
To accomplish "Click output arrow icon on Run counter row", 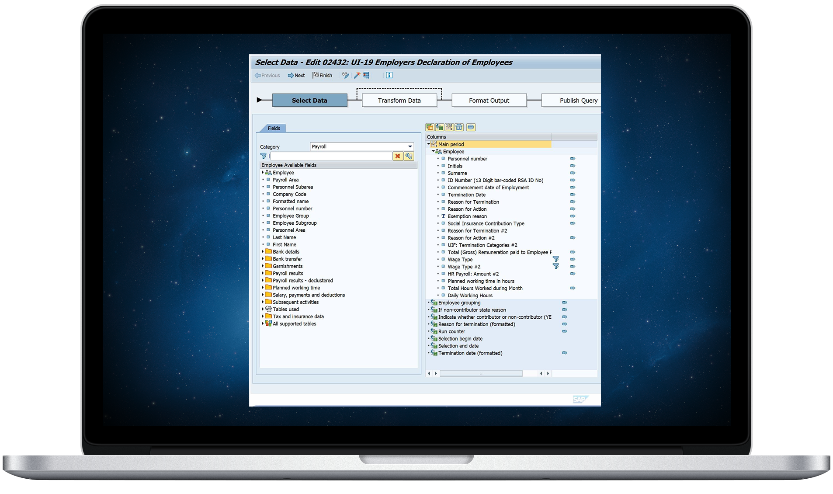I will click(x=565, y=331).
